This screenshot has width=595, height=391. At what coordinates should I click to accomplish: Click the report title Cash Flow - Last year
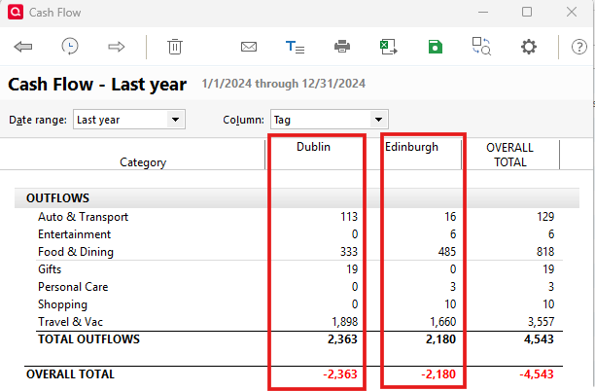97,85
